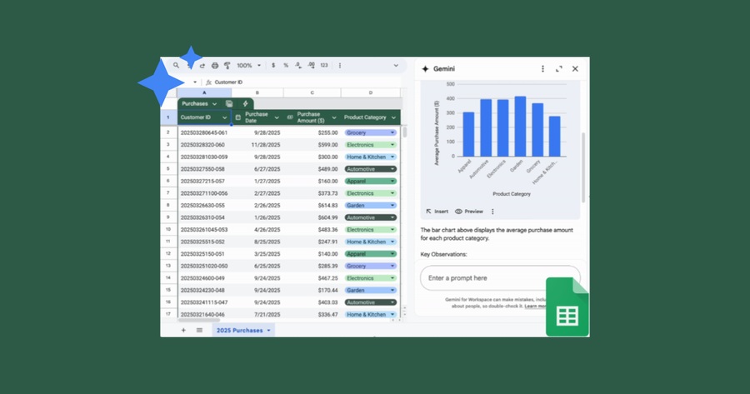Open the Purchase Date column dropdown
Image resolution: width=750 pixels, height=394 pixels.
click(x=277, y=117)
